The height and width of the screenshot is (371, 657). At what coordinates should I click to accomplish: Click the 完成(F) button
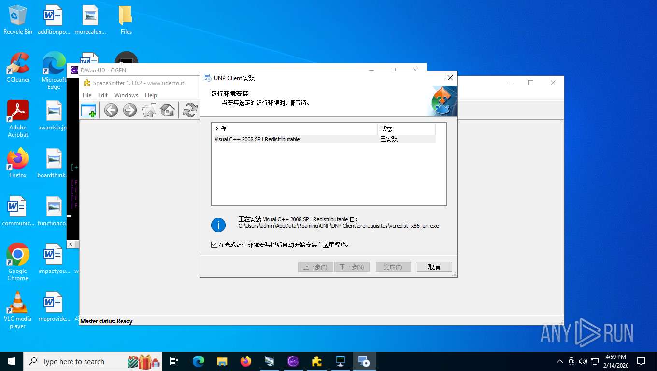[393, 267]
